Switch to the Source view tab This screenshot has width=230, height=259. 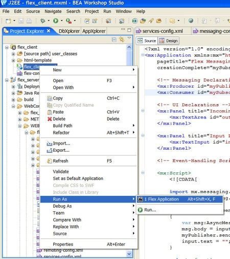pos(147,41)
